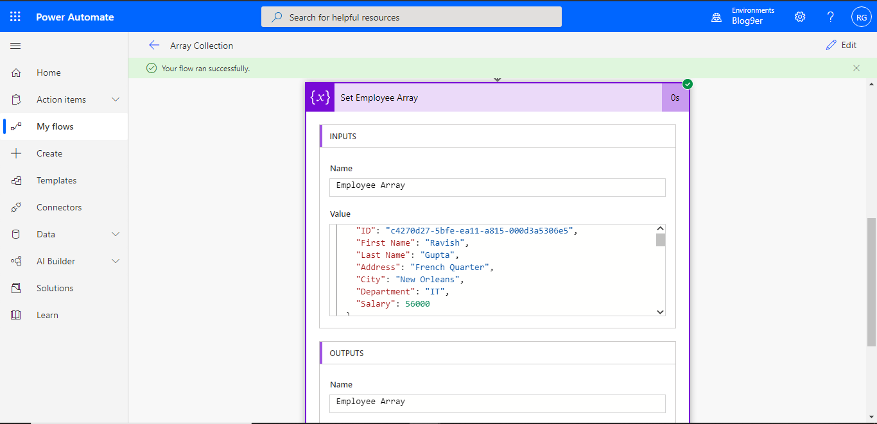Click the OUTPUTS section heading

coord(347,353)
